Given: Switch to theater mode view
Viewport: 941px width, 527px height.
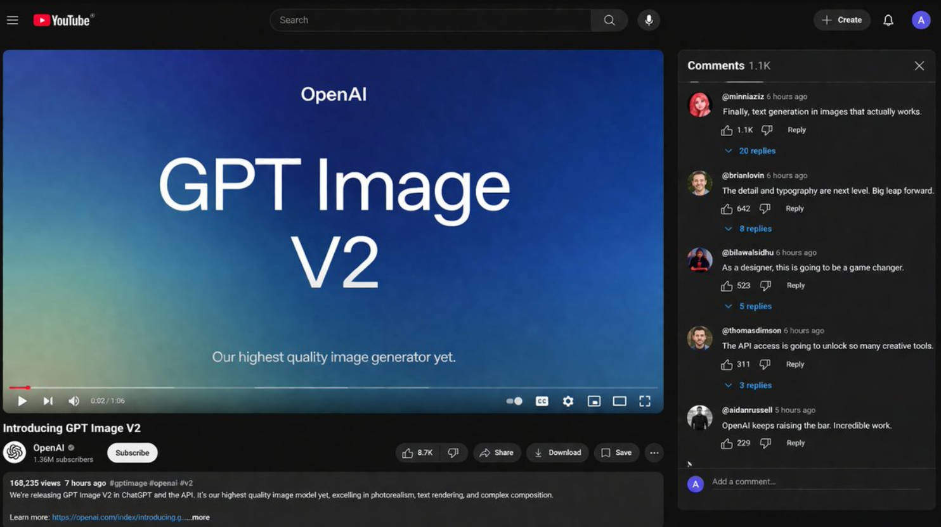Looking at the screenshot, I should tap(619, 401).
